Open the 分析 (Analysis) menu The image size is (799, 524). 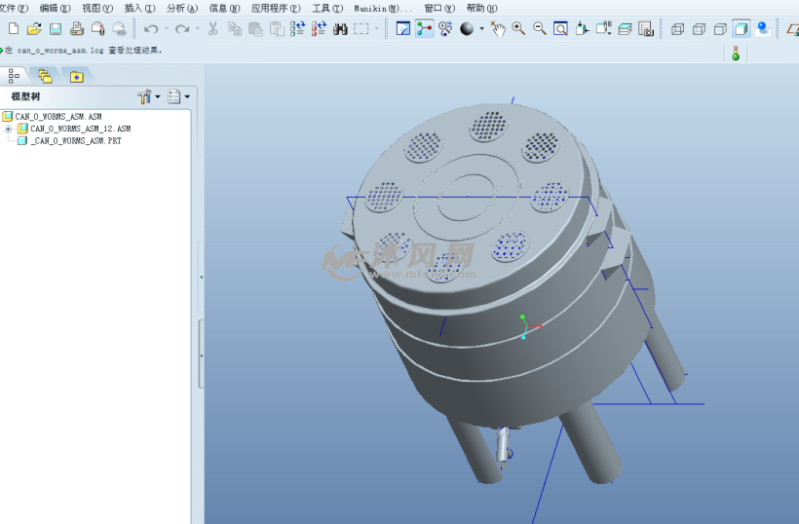click(x=181, y=8)
